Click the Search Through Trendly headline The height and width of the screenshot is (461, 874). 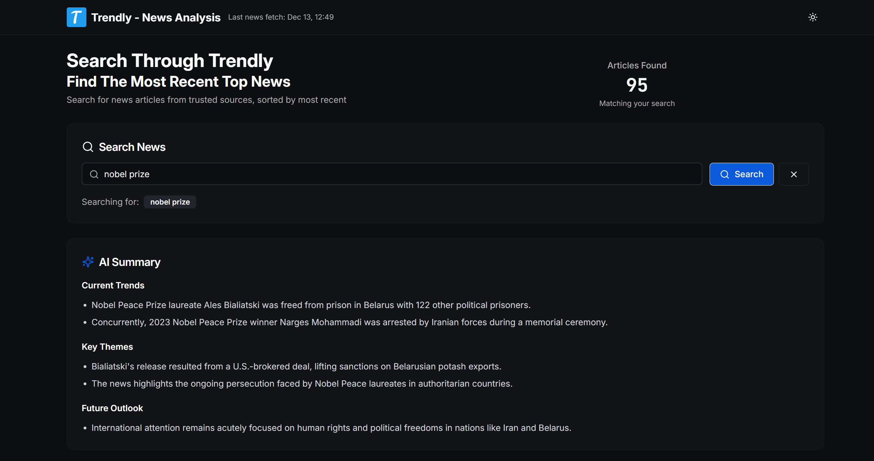click(170, 61)
